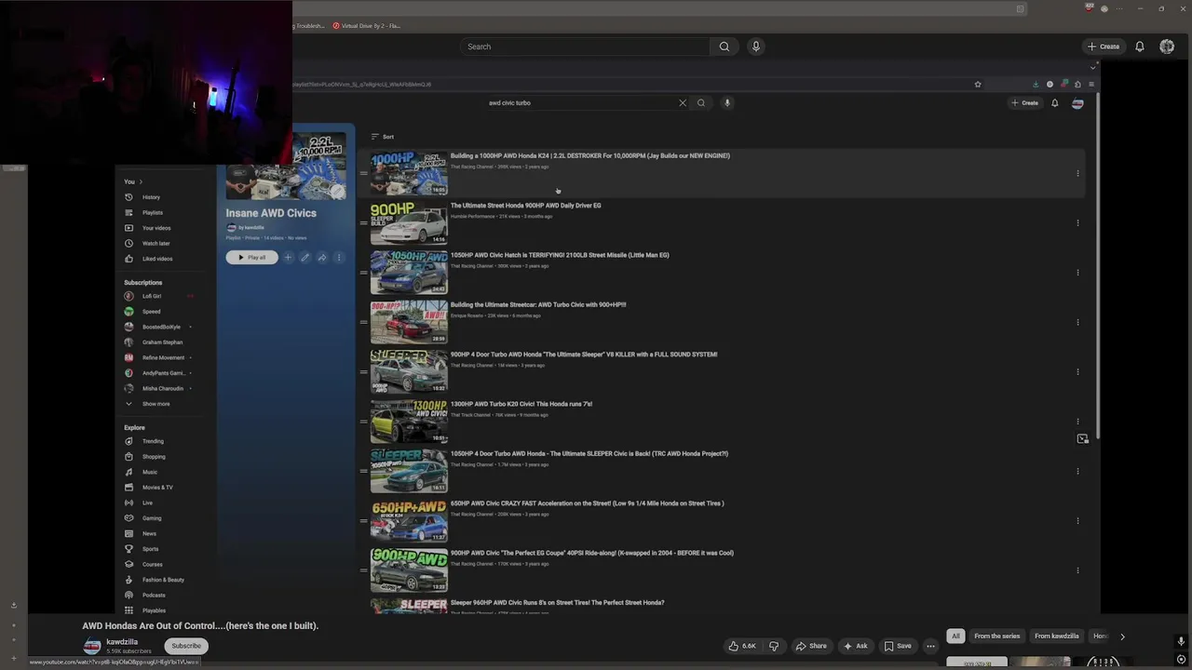Click the outer YouTube voice search microphone
The height and width of the screenshot is (670, 1192).
(x=755, y=47)
